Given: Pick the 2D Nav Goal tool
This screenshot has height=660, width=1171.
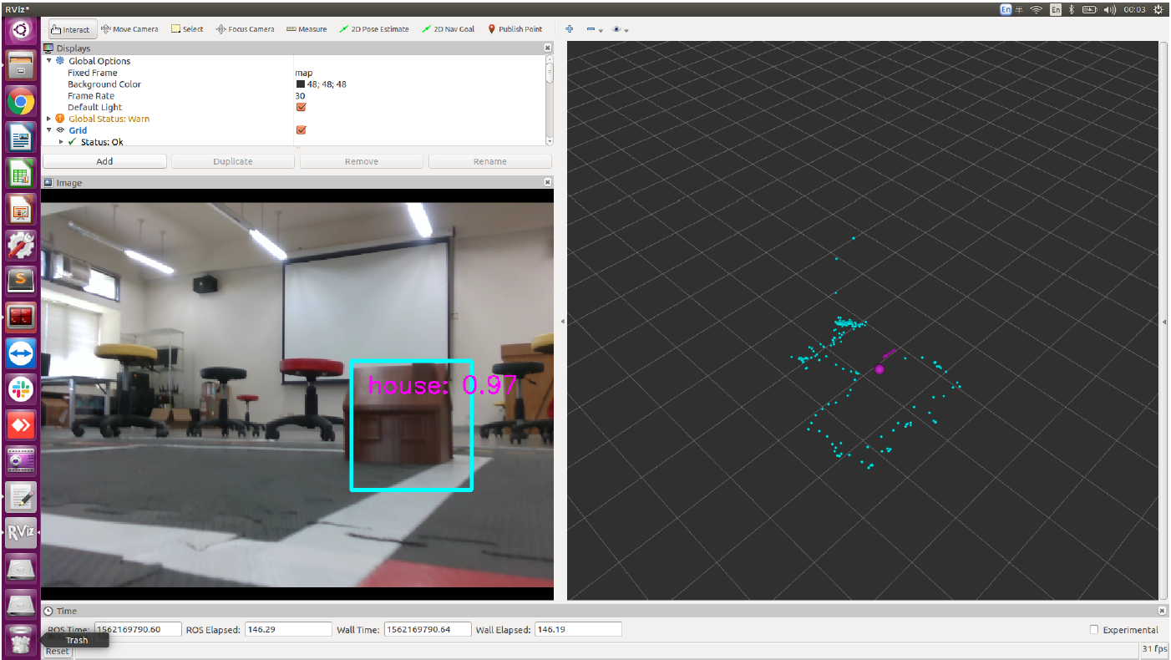Looking at the screenshot, I should [x=449, y=29].
